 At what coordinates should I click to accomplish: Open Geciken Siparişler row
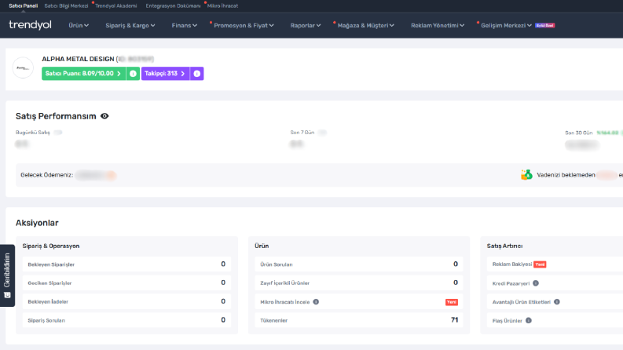pyautogui.click(x=126, y=283)
